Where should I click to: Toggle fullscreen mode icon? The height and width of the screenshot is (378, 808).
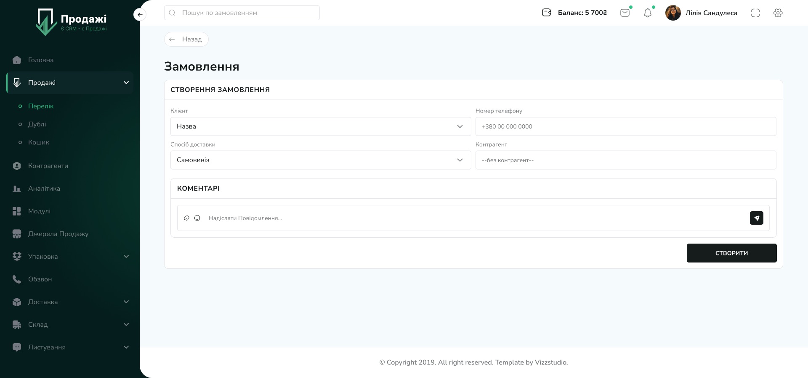(755, 13)
